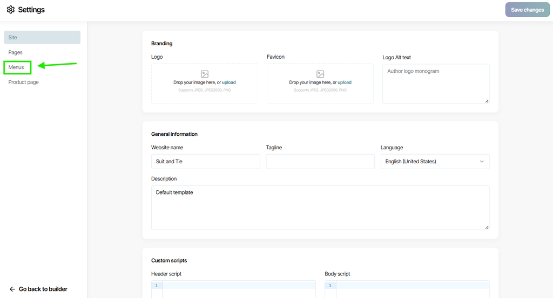Click the Website name label
The width and height of the screenshot is (553, 298).
(x=167, y=148)
